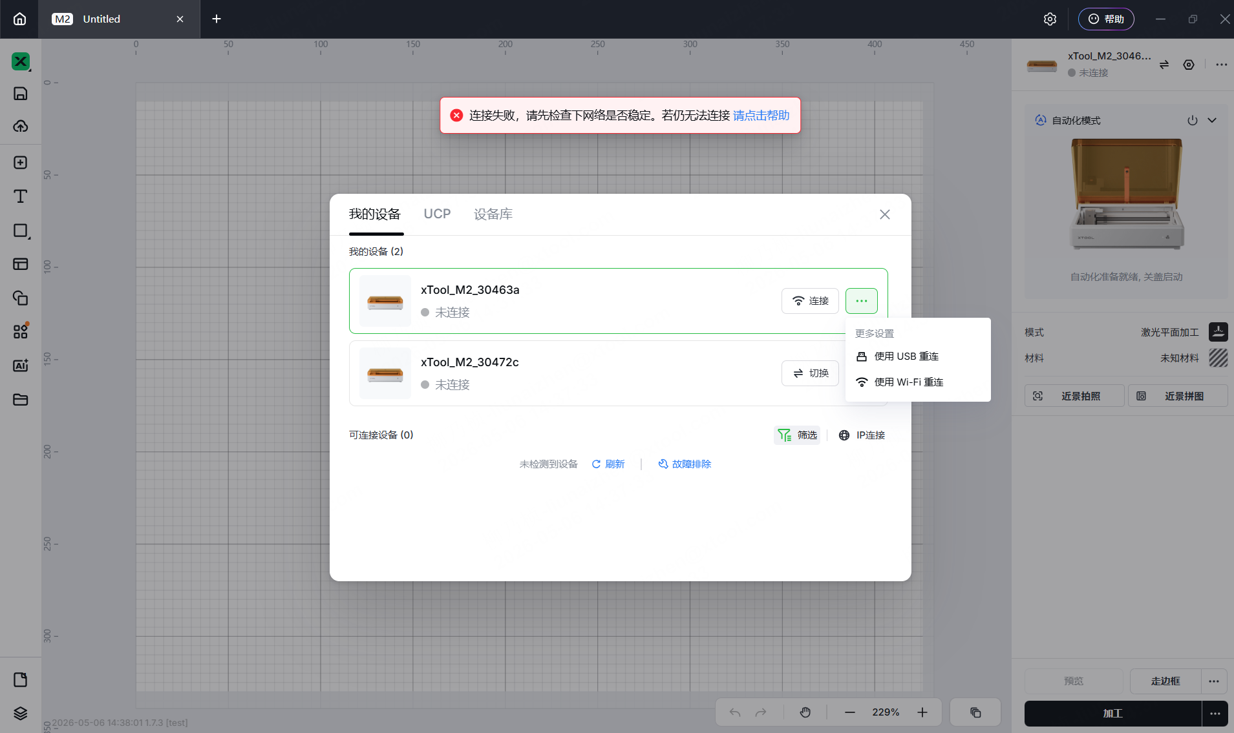Click the 近景拼图 button

[x=1178, y=396]
